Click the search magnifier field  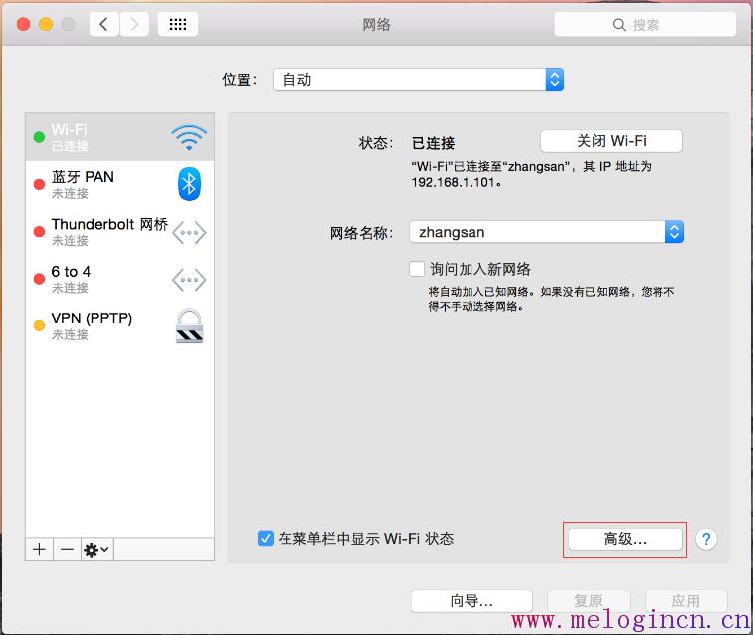(645, 25)
